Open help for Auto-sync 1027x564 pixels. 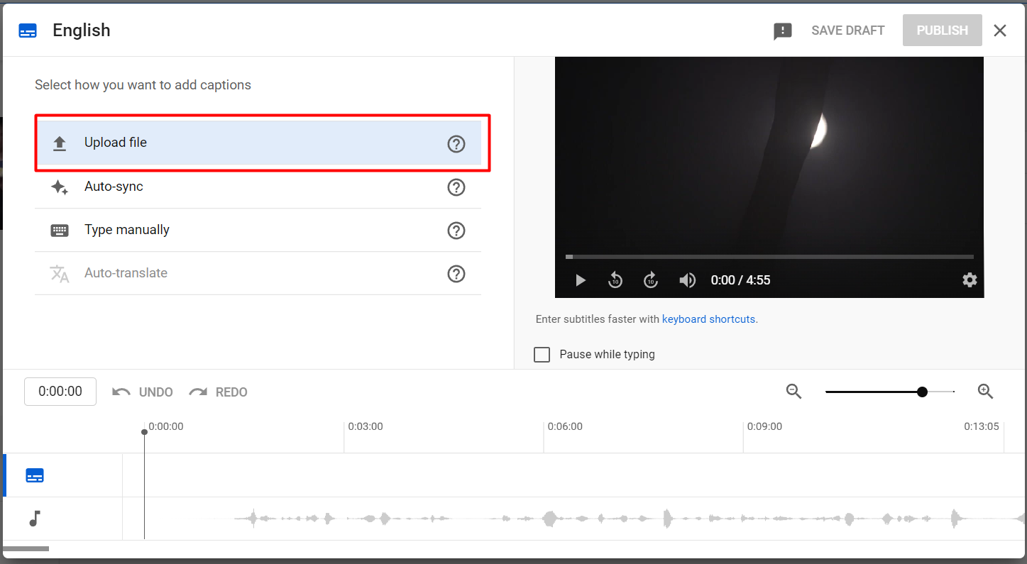[x=456, y=187]
